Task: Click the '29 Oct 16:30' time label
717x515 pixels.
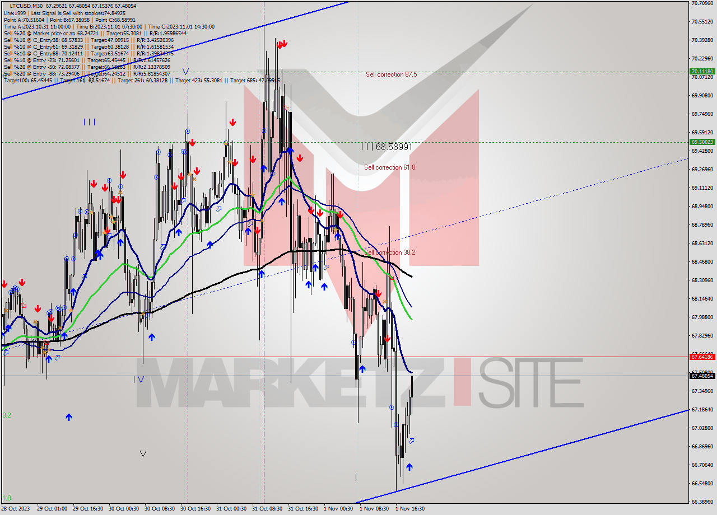Action: tap(88, 509)
